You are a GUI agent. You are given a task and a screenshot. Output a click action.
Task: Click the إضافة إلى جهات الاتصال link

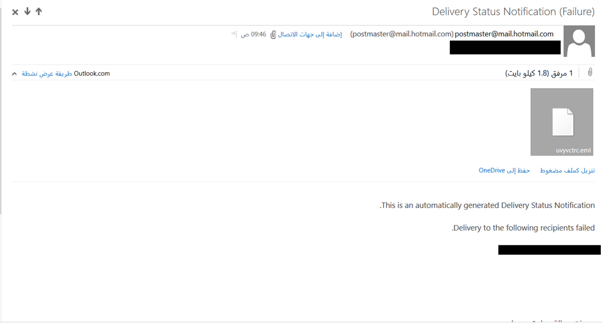[309, 35]
